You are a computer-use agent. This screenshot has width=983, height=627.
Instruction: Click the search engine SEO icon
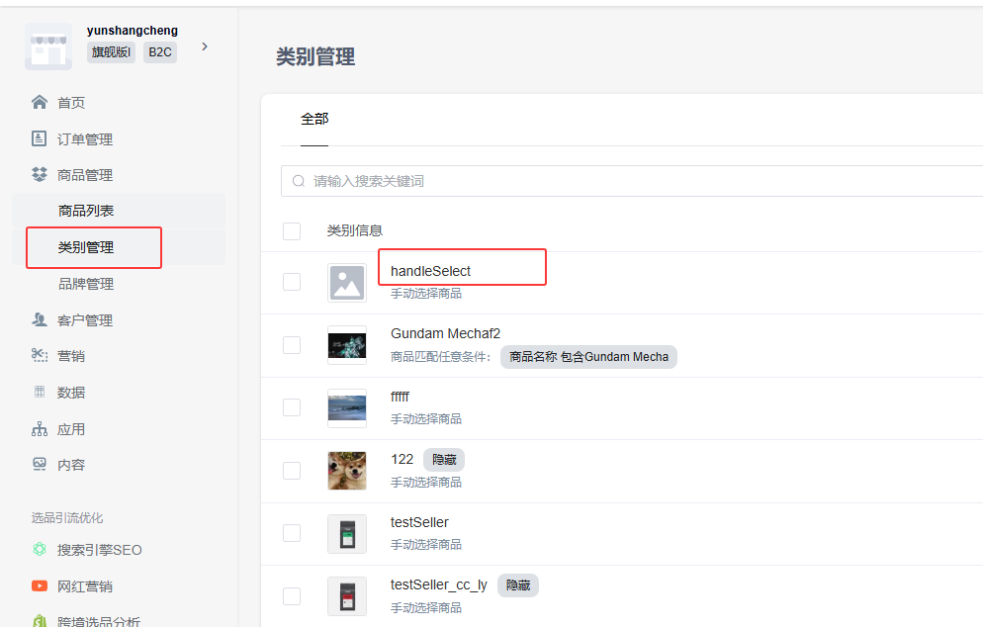[40, 550]
